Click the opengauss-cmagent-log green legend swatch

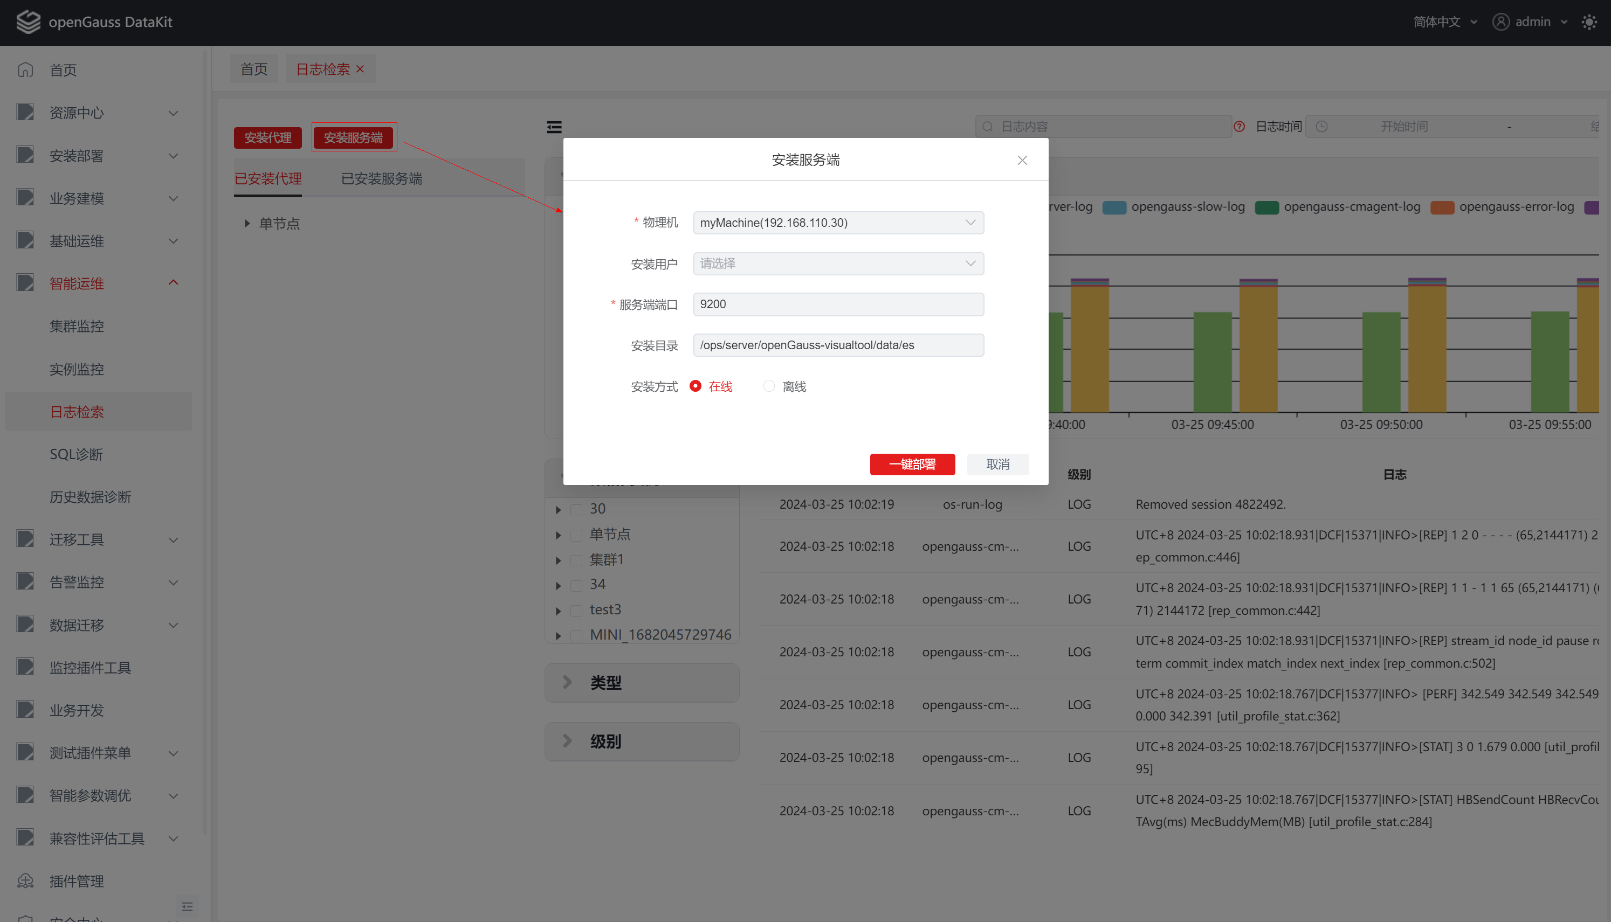[1267, 207]
